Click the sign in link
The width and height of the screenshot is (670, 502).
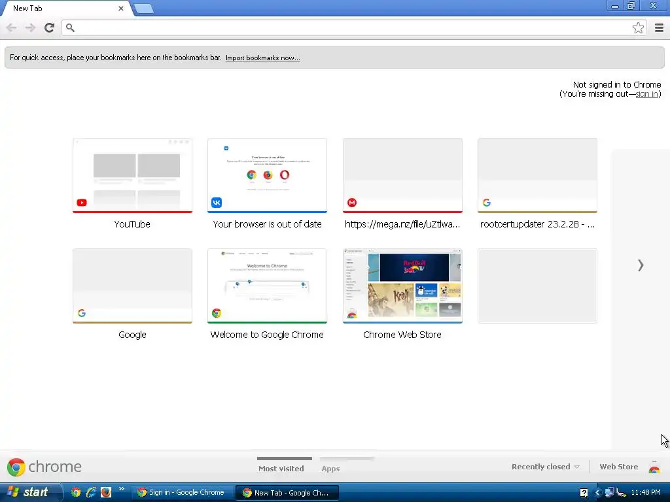pos(646,94)
